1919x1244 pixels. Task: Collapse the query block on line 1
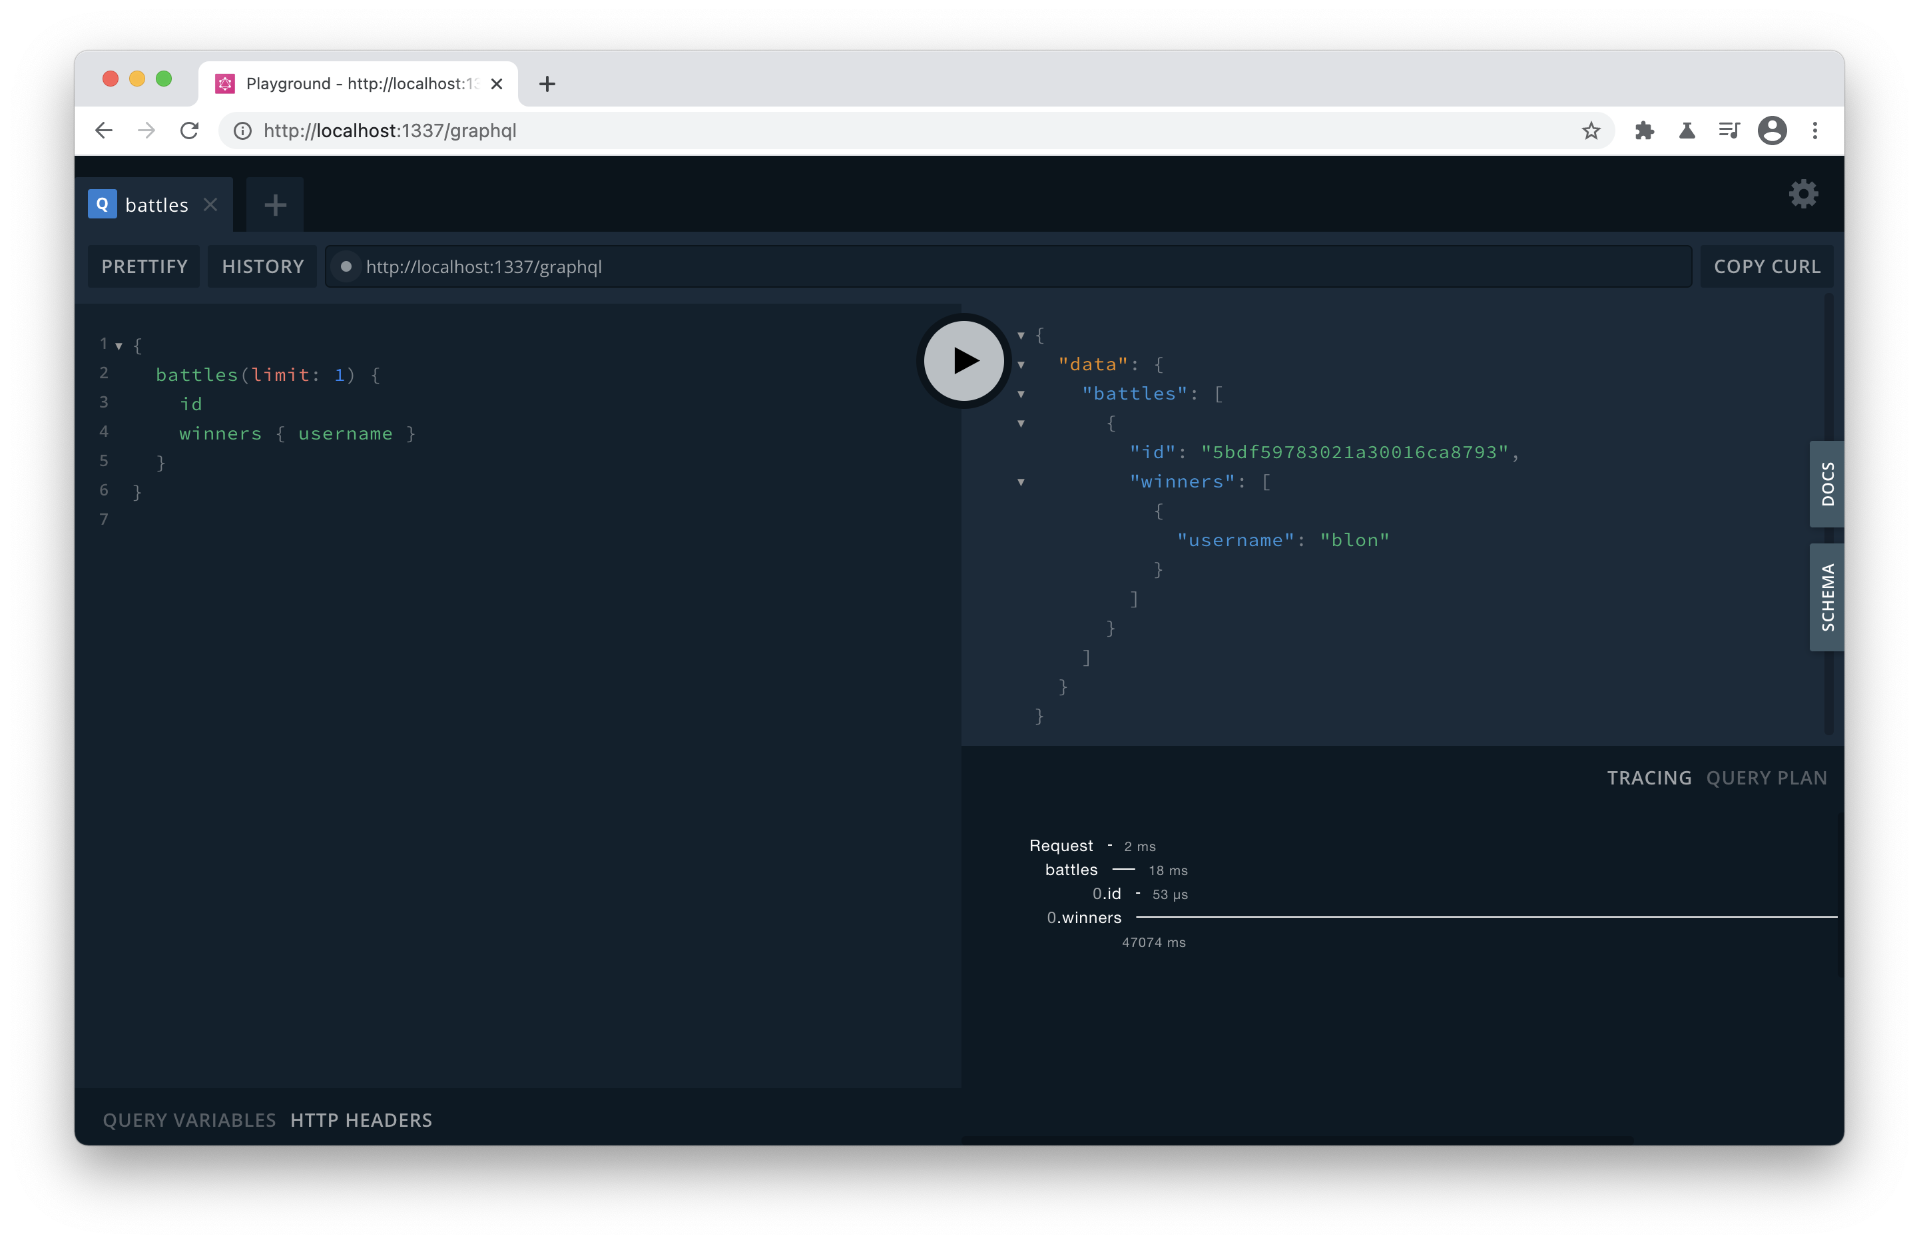(x=119, y=345)
